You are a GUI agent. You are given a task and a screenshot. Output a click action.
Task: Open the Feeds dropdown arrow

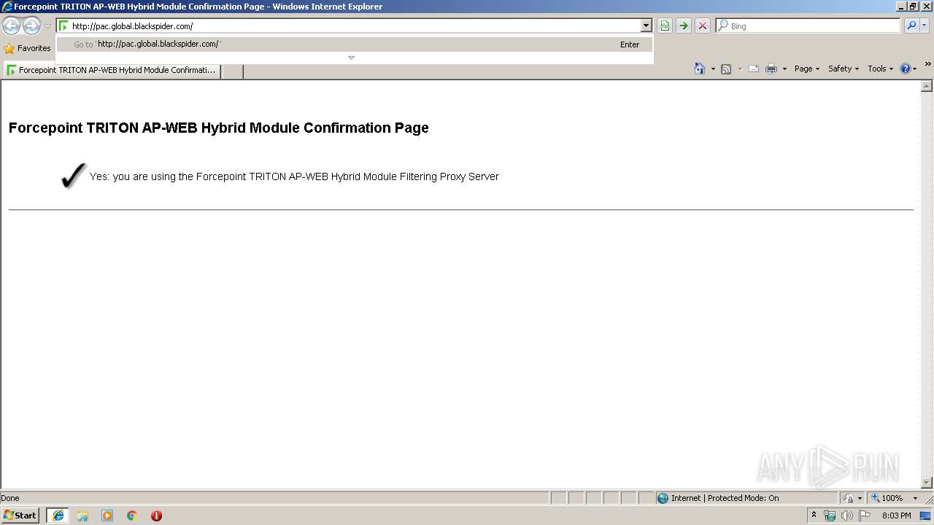[x=740, y=69]
